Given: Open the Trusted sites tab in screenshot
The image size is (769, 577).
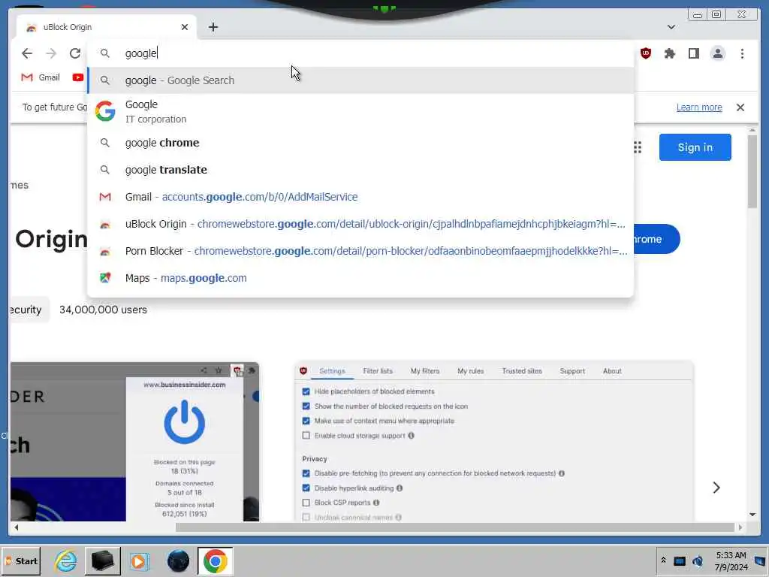Looking at the screenshot, I should click(522, 371).
